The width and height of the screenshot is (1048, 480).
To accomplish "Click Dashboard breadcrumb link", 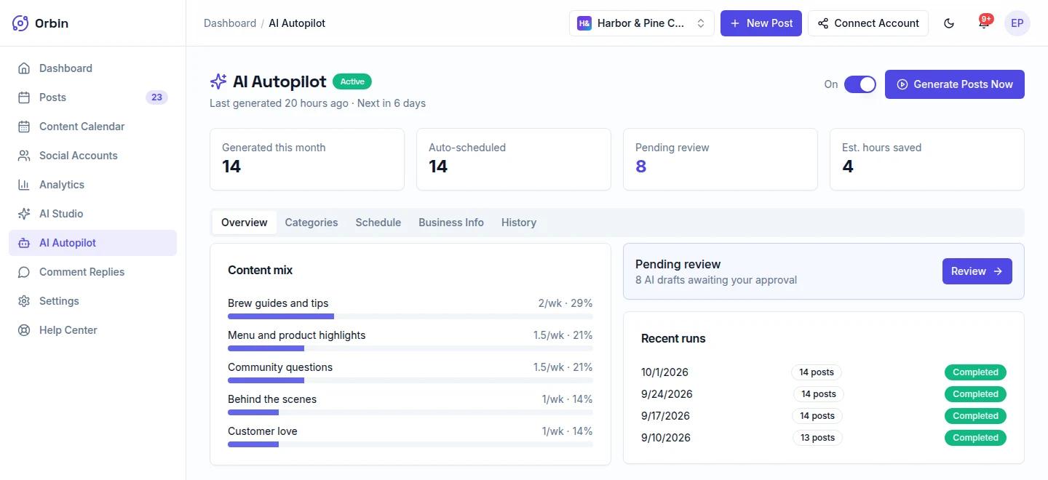I will [x=230, y=23].
